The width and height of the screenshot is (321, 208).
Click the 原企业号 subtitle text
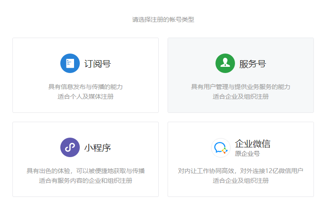pos(247,154)
